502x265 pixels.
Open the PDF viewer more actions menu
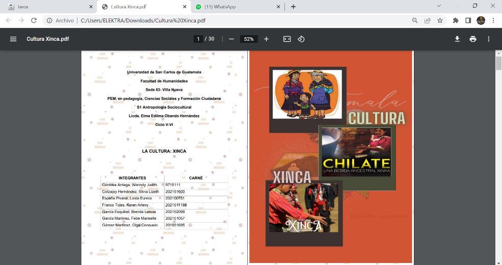pos(489,39)
